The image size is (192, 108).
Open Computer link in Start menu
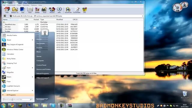40,61
